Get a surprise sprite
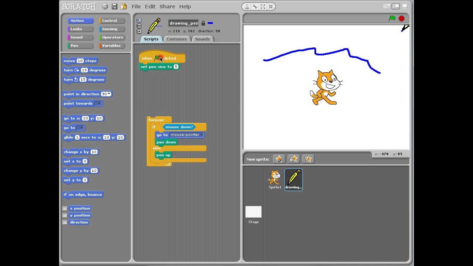 click(x=308, y=159)
